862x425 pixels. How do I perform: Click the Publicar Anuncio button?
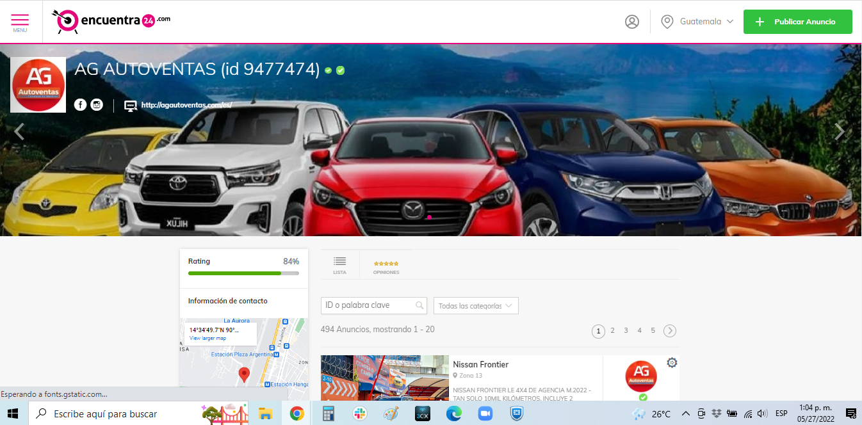pos(797,22)
